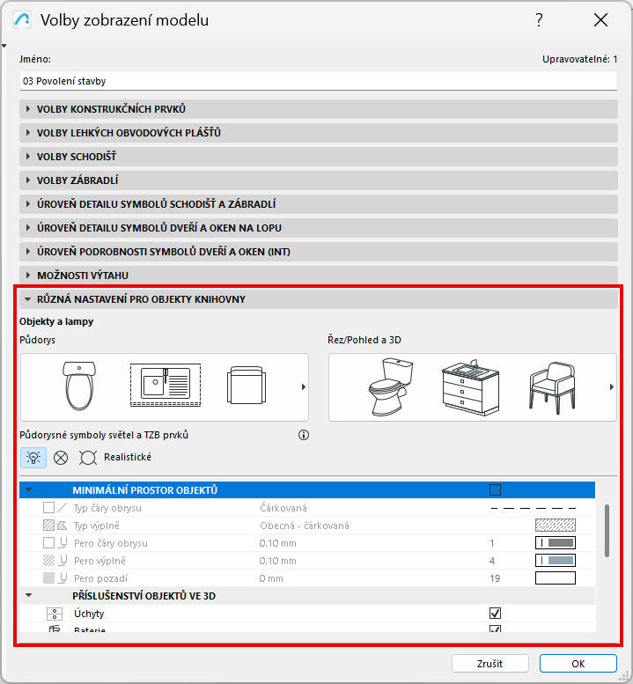This screenshot has width=633, height=684.
Task: Confirm with the OK button
Action: point(578,664)
